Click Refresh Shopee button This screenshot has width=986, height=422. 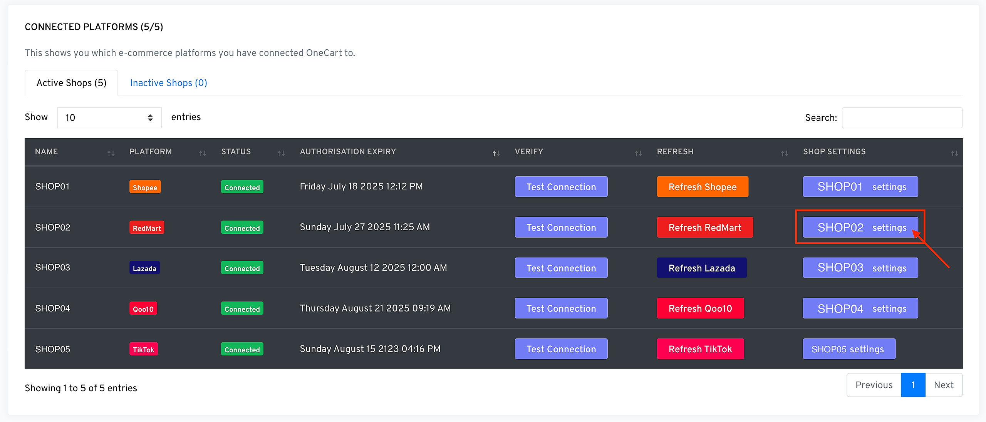pyautogui.click(x=702, y=187)
